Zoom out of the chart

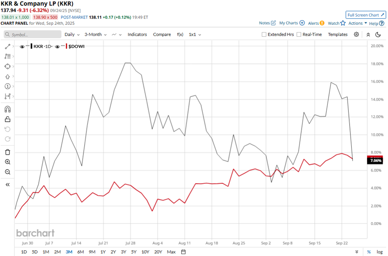[7, 172]
